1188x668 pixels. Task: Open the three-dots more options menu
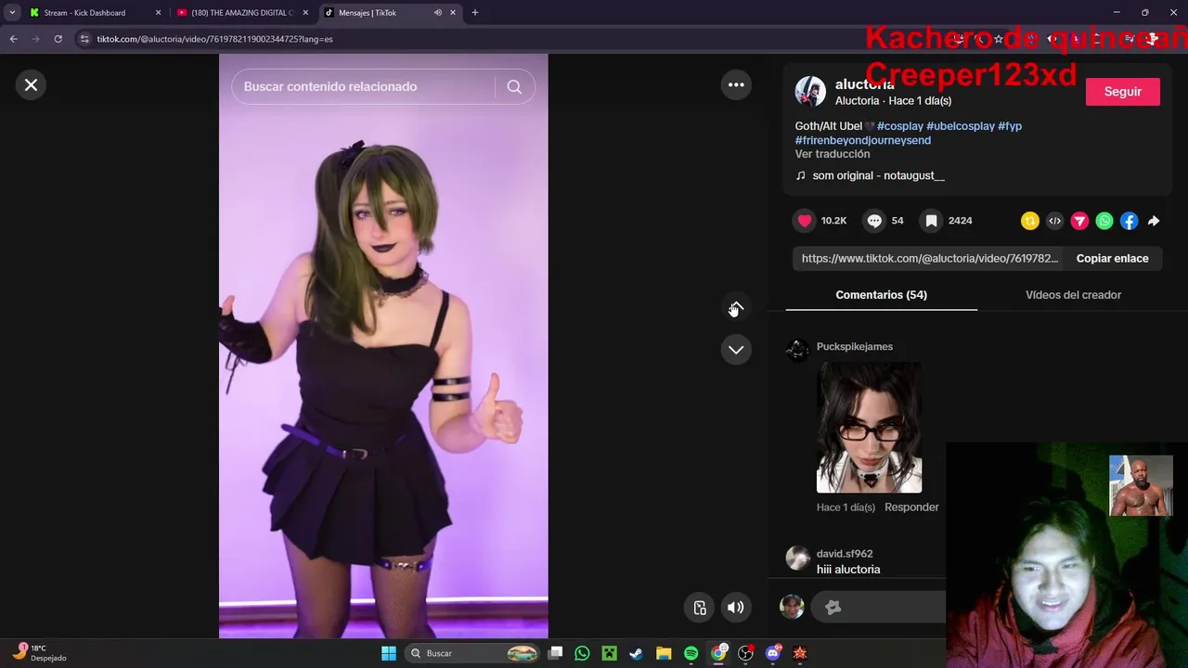pos(736,84)
